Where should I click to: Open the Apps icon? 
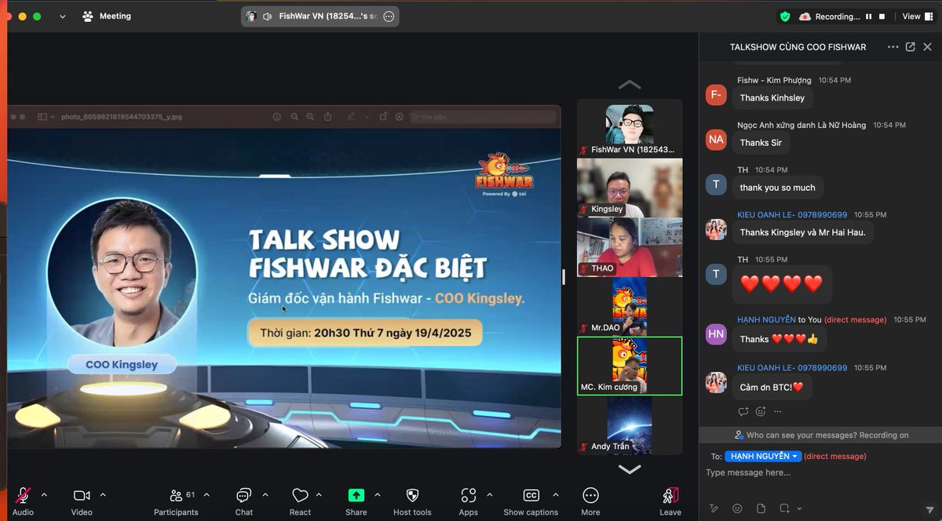469,495
